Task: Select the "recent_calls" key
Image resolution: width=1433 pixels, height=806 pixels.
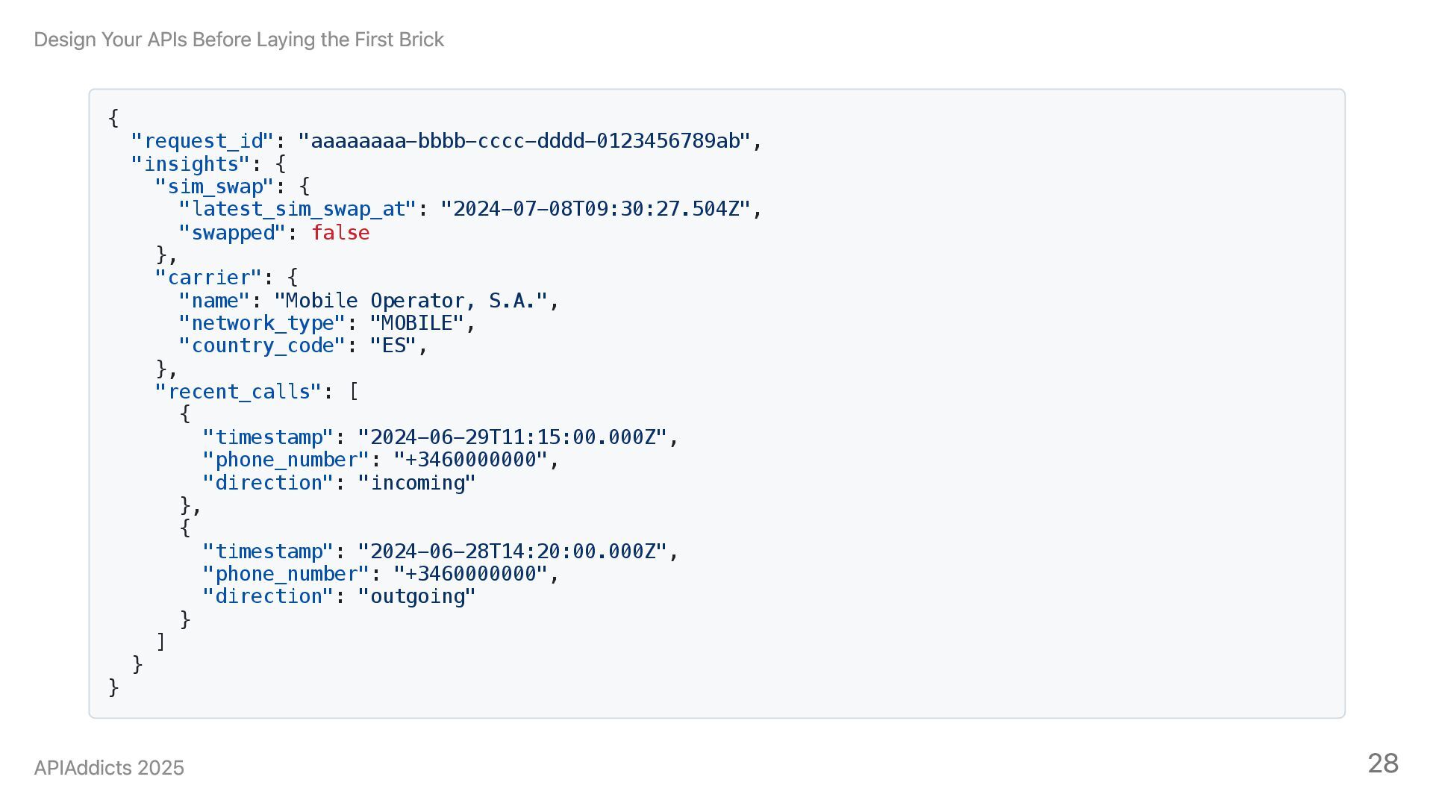Action: (238, 392)
